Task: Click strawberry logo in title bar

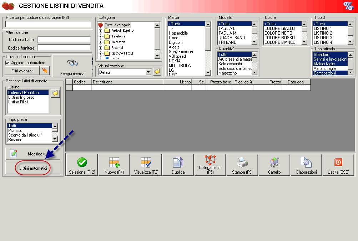Action: (x=8, y=6)
